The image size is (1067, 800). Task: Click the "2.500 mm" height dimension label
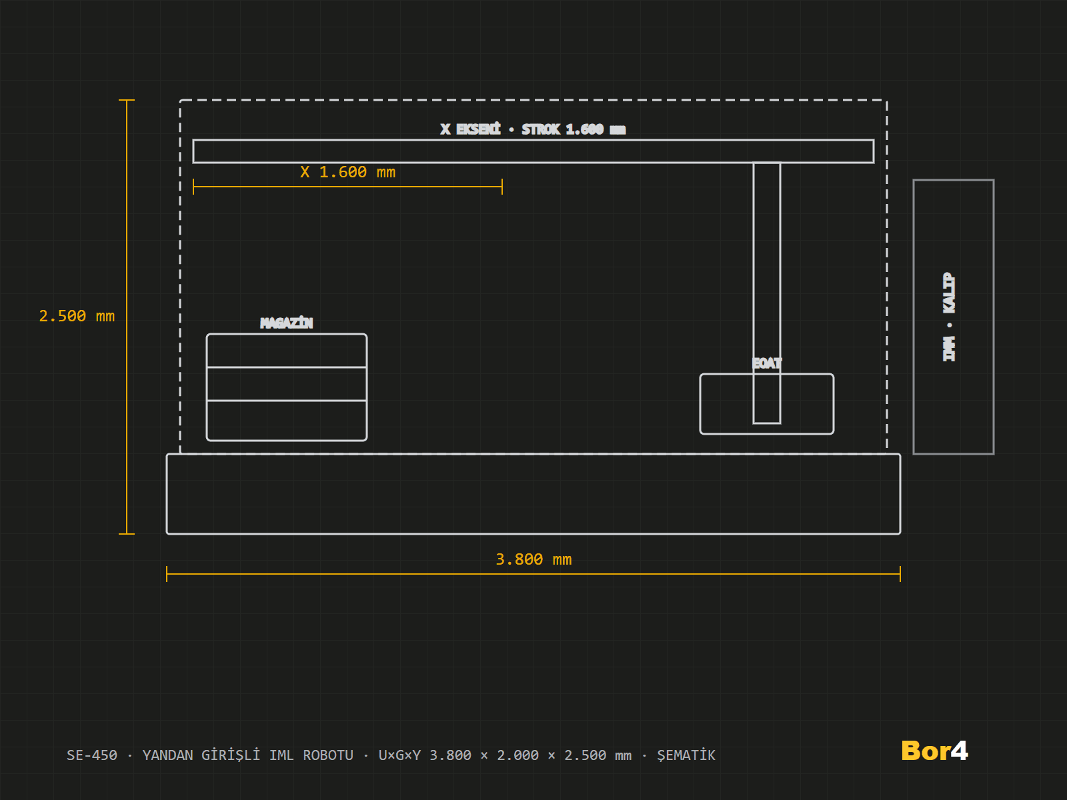click(77, 316)
